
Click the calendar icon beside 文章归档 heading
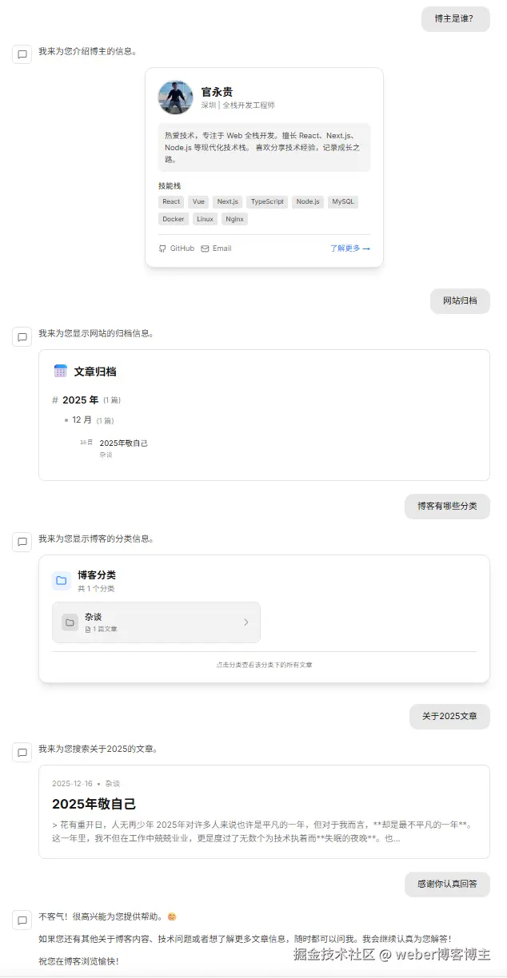point(61,370)
